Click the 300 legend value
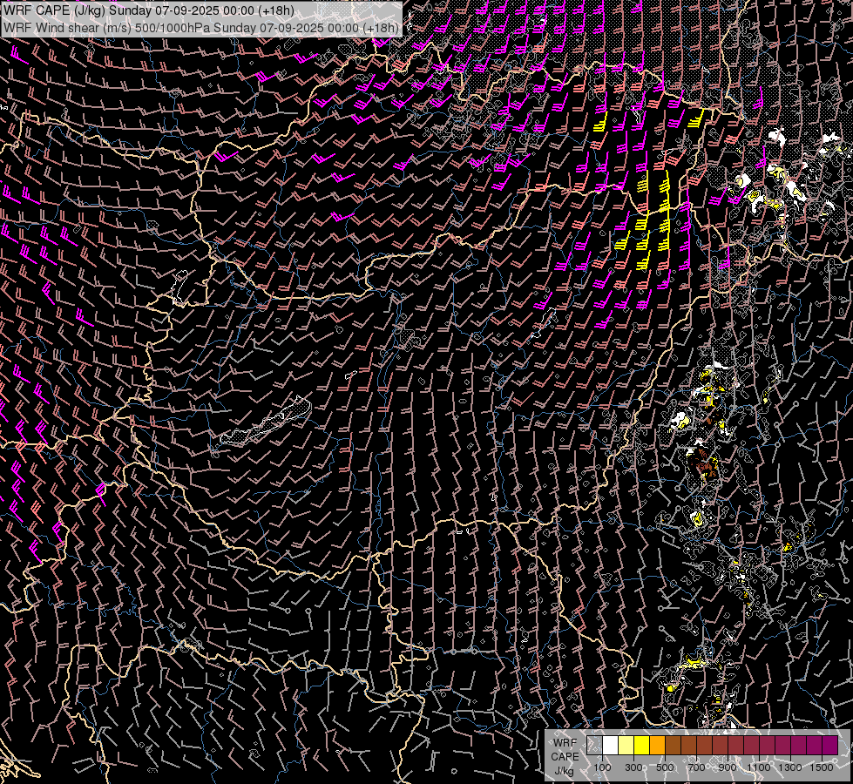 point(633,767)
